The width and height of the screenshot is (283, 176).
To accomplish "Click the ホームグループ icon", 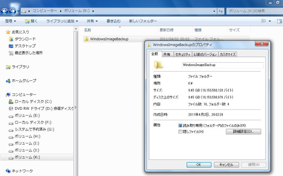I will (8, 81).
